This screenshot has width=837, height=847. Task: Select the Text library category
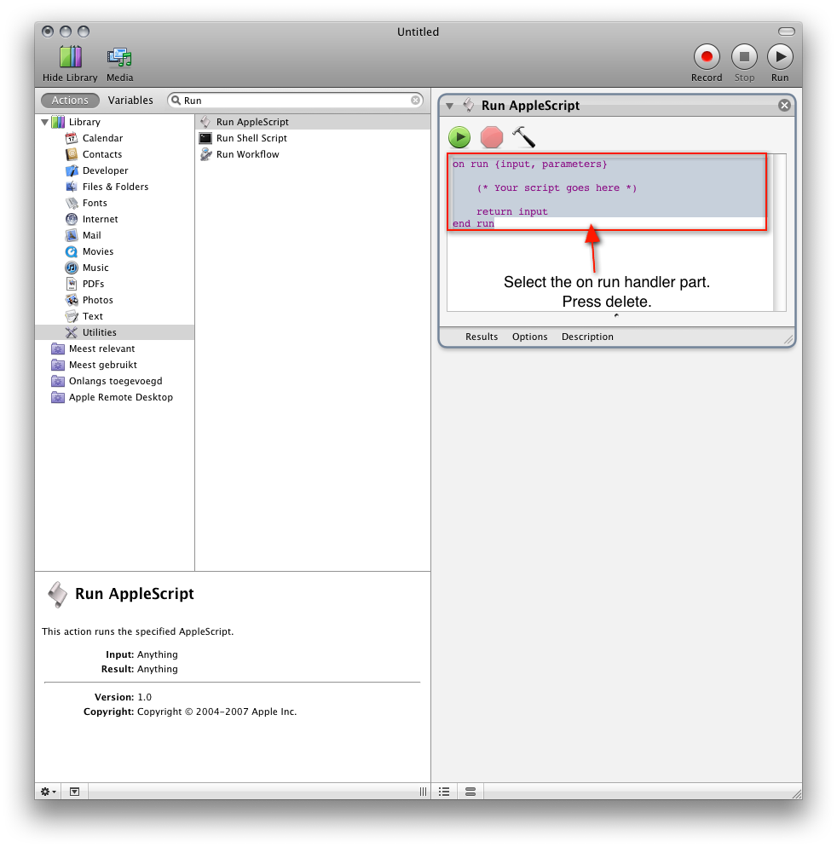pos(114,316)
